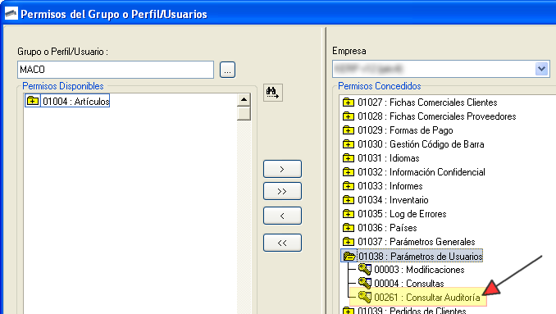Viewport: 556px width, 314px height.
Task: Expand folder 01030 Gestión Código de Barra
Action: (349, 144)
